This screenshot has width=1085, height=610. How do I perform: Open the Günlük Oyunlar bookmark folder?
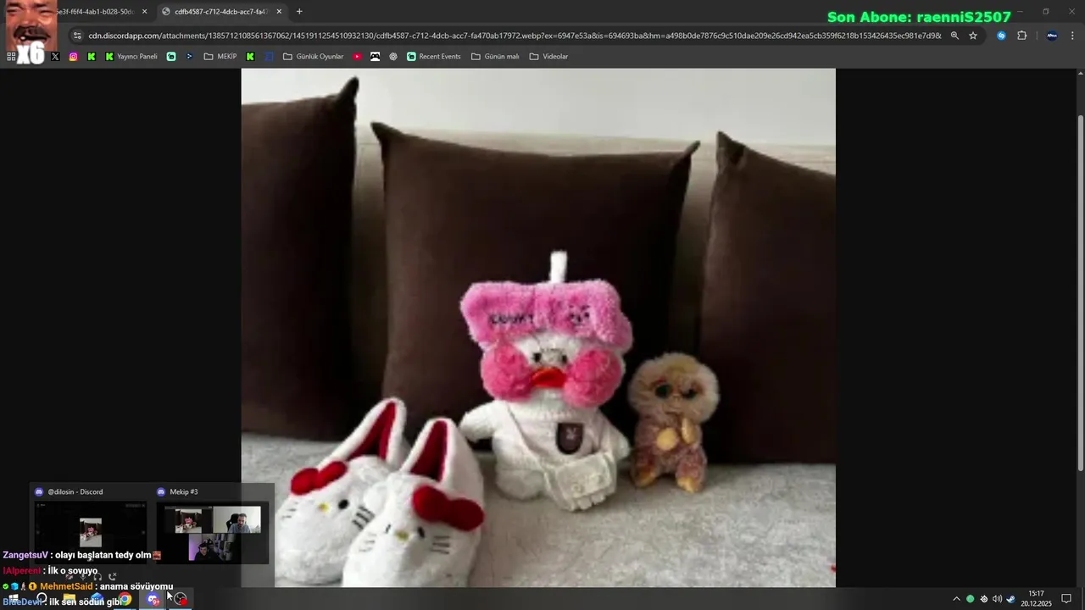point(313,57)
